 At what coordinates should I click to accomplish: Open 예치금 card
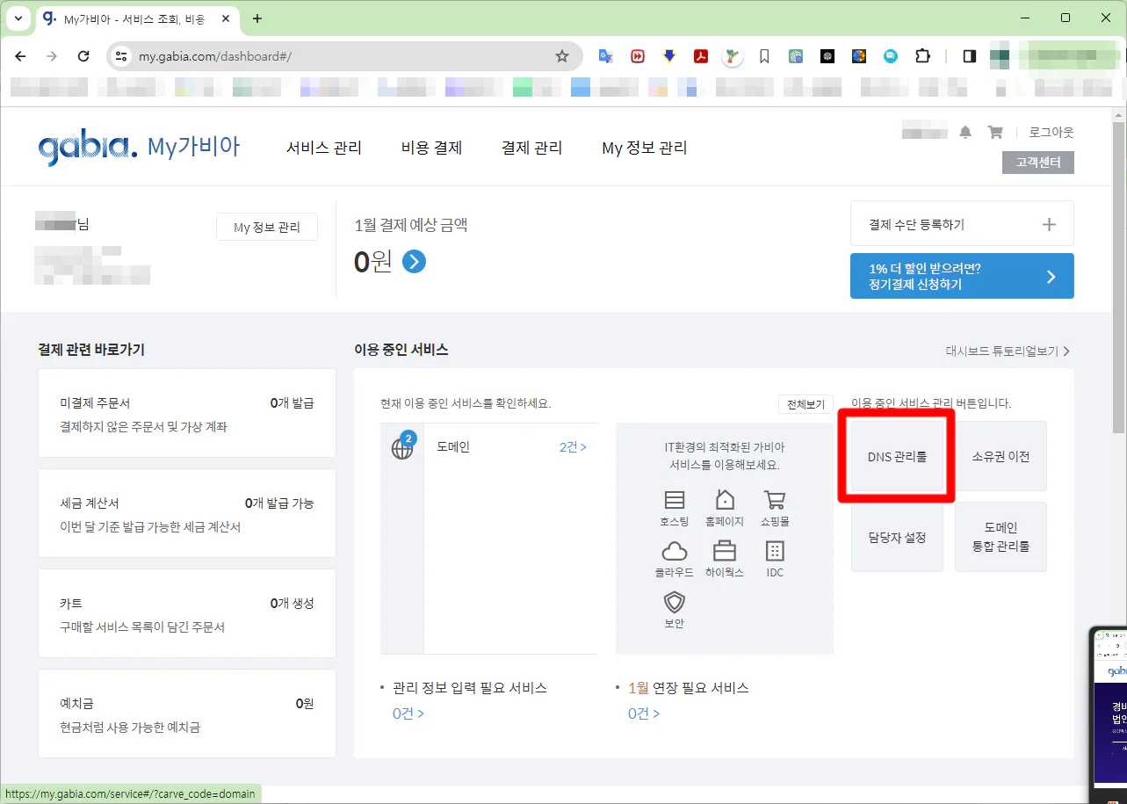click(187, 713)
